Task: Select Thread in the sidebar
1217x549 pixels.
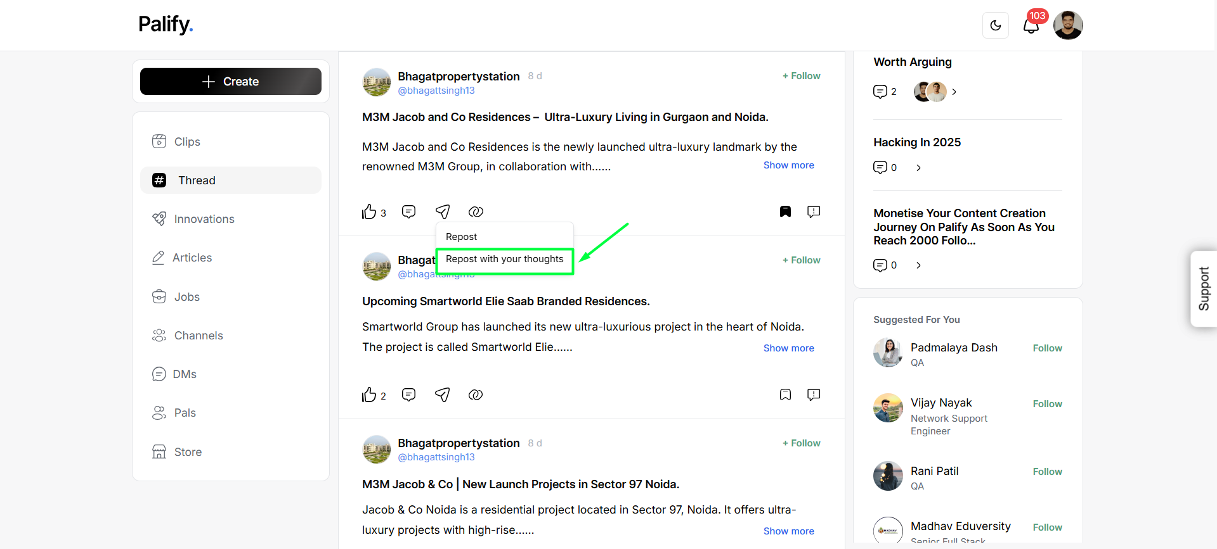Action: click(x=231, y=180)
